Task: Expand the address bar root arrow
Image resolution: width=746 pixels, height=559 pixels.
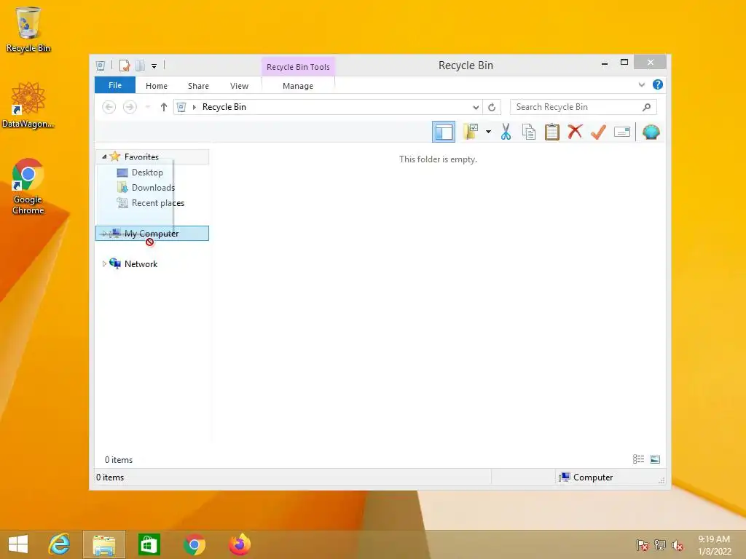Action: pyautogui.click(x=194, y=107)
